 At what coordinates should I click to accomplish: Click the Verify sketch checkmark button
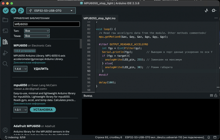pos(6,10)
